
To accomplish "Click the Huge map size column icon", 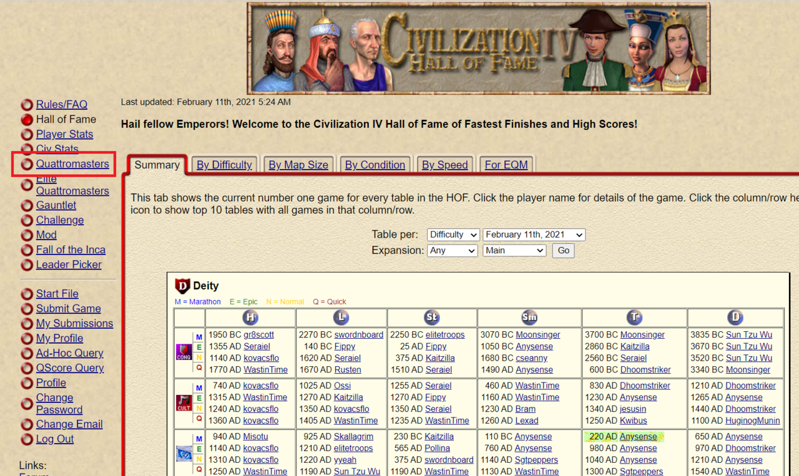I will (250, 317).
